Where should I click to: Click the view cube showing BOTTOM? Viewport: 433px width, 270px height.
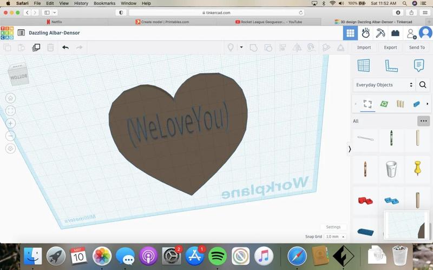pyautogui.click(x=18, y=74)
